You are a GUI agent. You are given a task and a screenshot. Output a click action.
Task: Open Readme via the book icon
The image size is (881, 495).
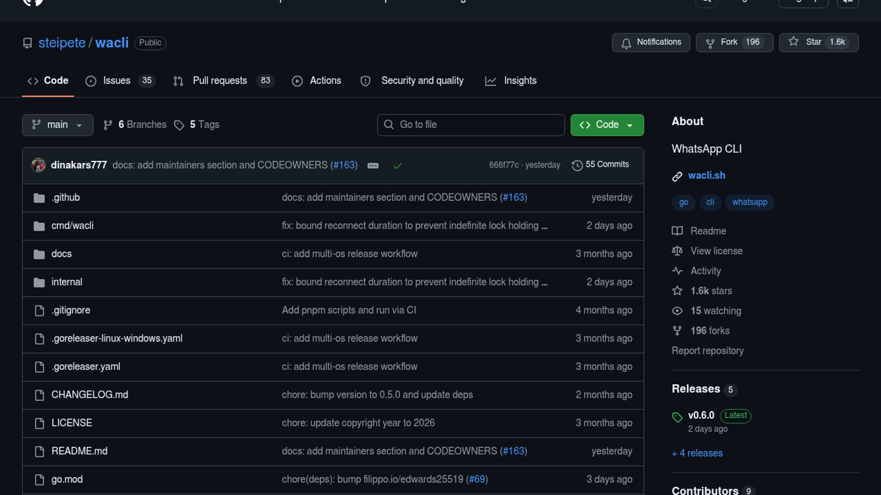pyautogui.click(x=677, y=231)
